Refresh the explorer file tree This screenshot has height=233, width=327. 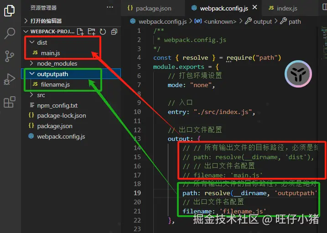click(103, 31)
